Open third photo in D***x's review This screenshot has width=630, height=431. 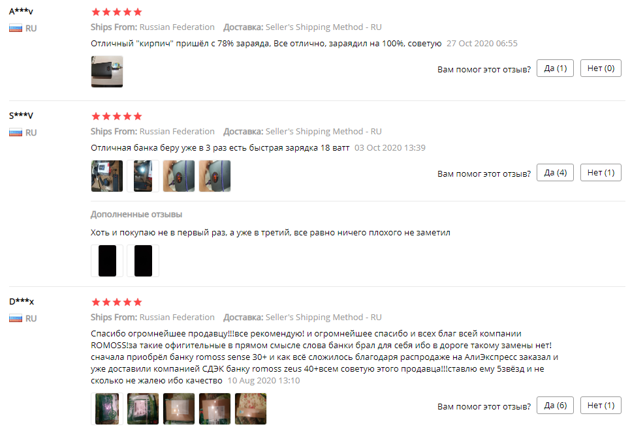point(179,409)
